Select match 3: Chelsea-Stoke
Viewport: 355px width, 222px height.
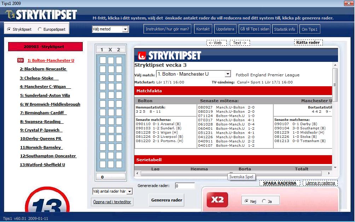(x=39, y=78)
